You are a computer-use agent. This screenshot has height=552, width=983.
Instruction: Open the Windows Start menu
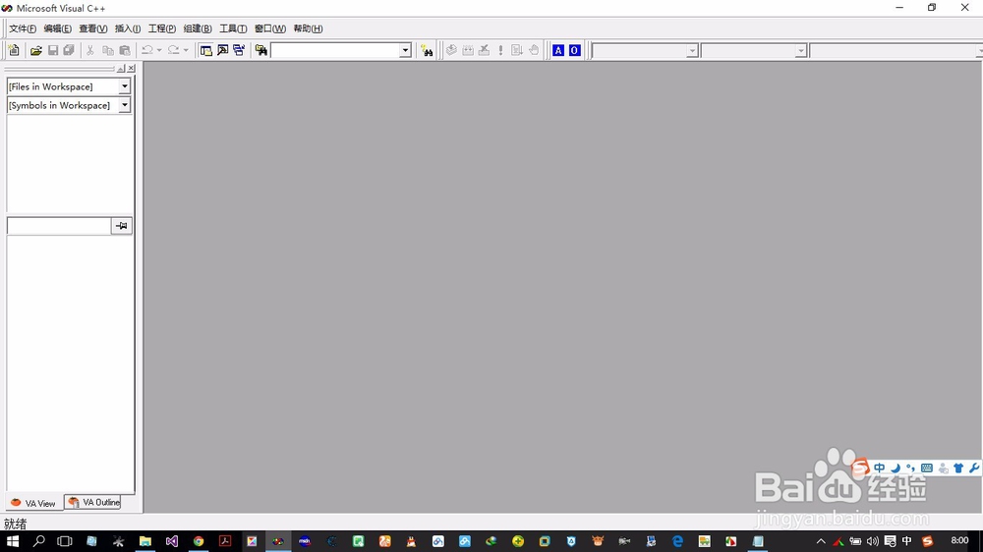tap(13, 541)
